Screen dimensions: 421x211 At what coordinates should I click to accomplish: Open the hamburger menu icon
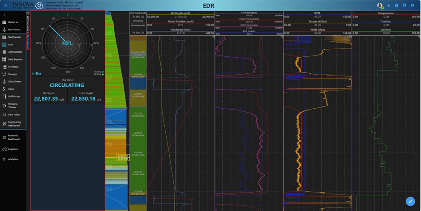[5, 5]
